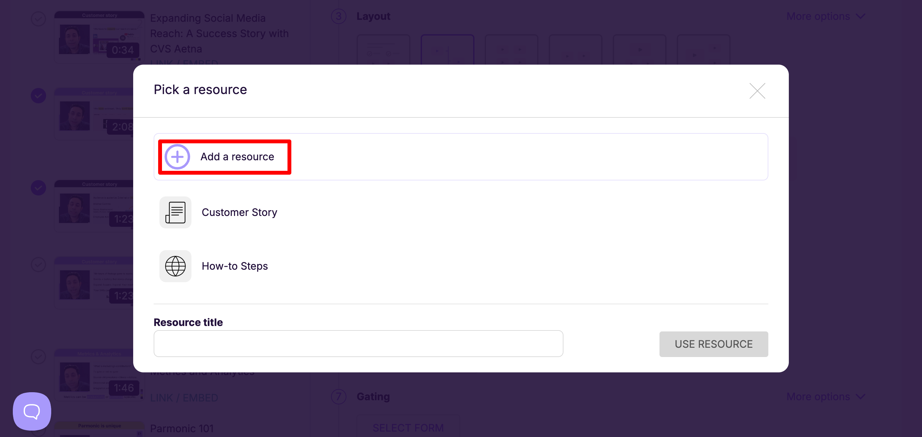
Task: Select the fifth layout option thumbnail
Action: click(x=640, y=50)
